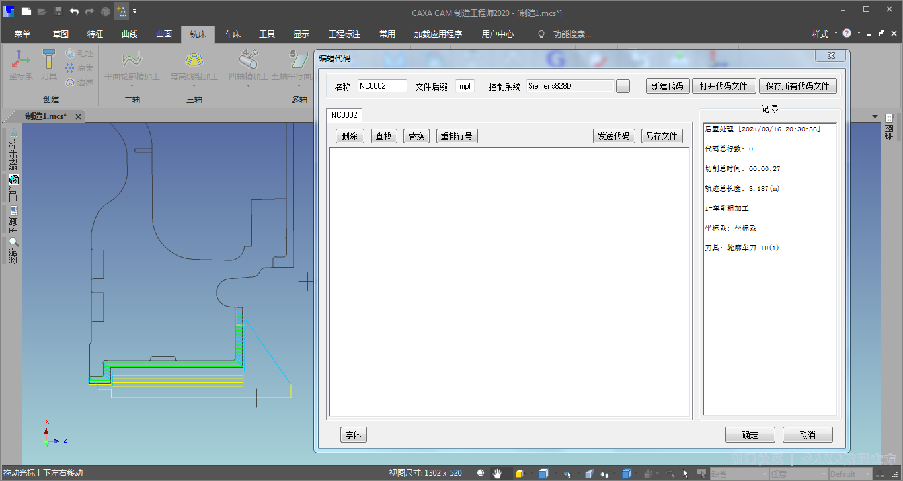Click the arrow cursor select icon in status bar
Screen dimensions: 903x481
point(685,473)
